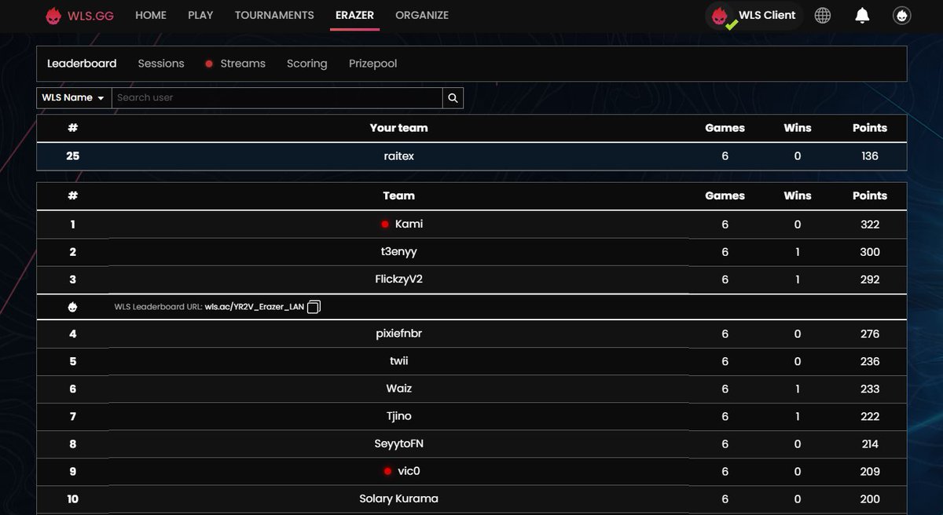Click red live dot next to vic0
This screenshot has height=515, width=943.
coord(387,472)
